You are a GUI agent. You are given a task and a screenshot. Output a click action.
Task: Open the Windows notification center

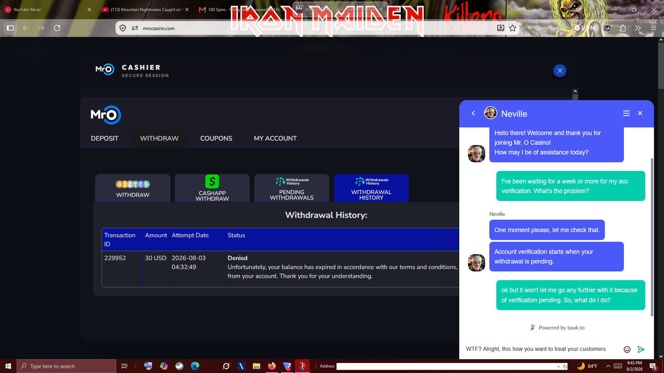[653, 366]
